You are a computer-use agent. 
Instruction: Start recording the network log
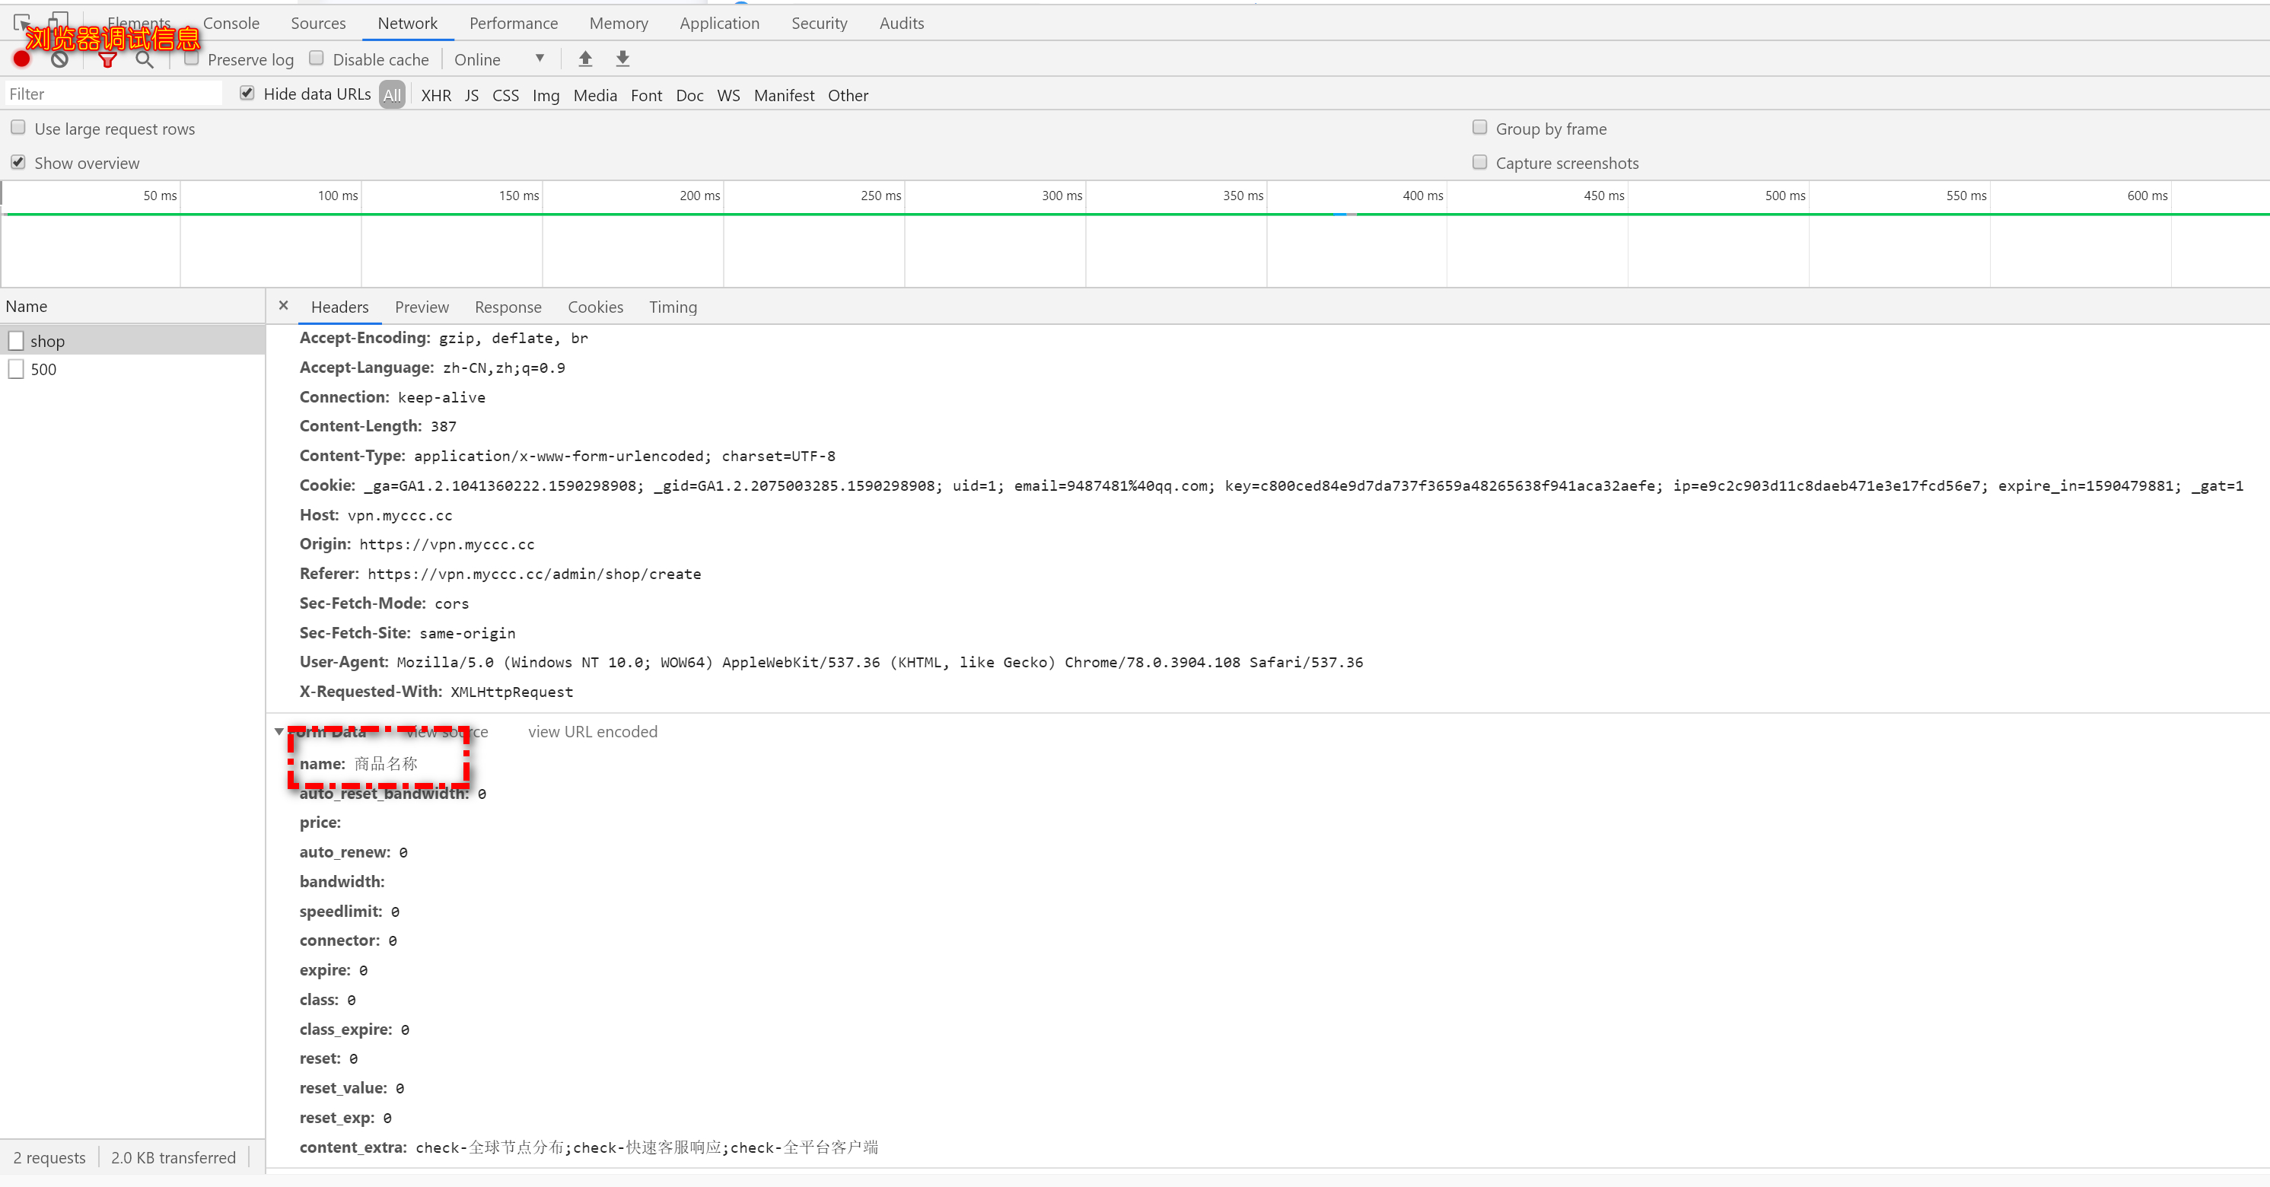pos(21,59)
